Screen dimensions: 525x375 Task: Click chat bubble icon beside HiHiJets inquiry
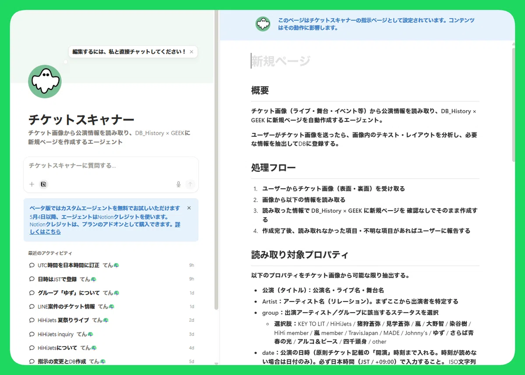click(31, 334)
